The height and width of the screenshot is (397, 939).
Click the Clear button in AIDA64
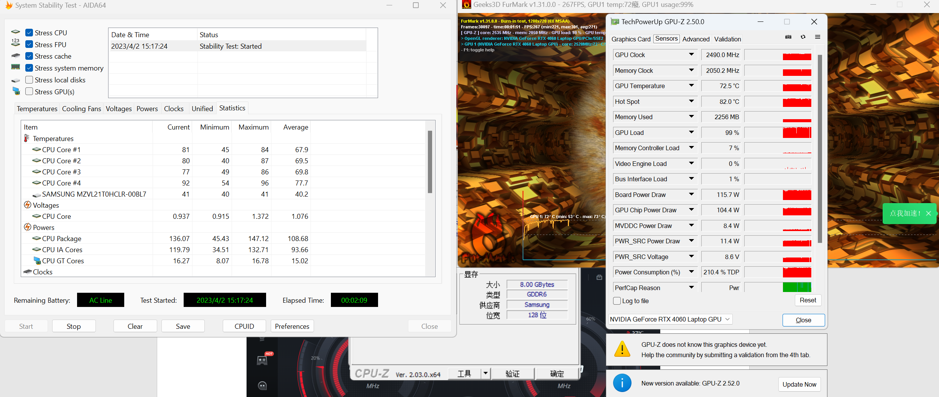tap(135, 326)
